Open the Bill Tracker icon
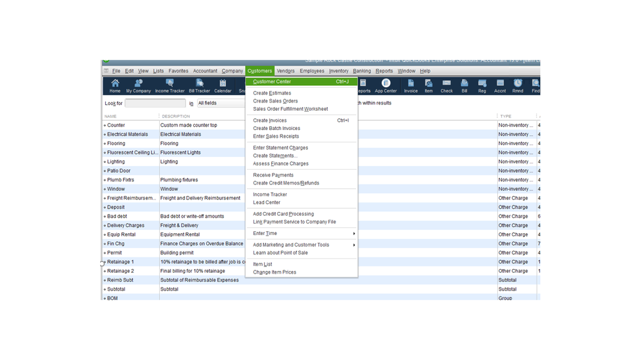 tap(199, 86)
